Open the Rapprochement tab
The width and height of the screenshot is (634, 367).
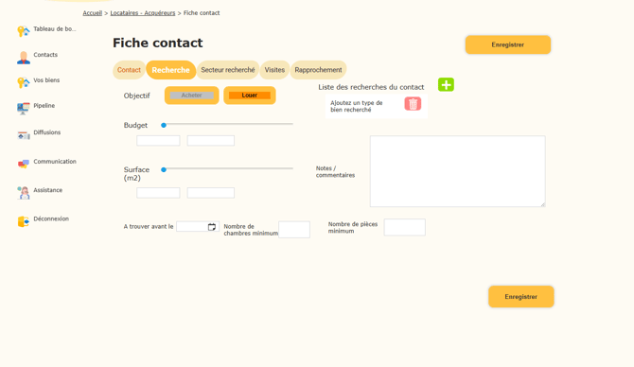(318, 70)
